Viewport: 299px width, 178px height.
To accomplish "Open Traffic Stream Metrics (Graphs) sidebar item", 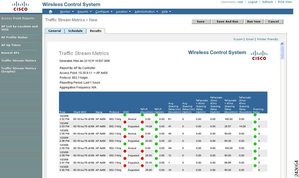I will (x=19, y=70).
